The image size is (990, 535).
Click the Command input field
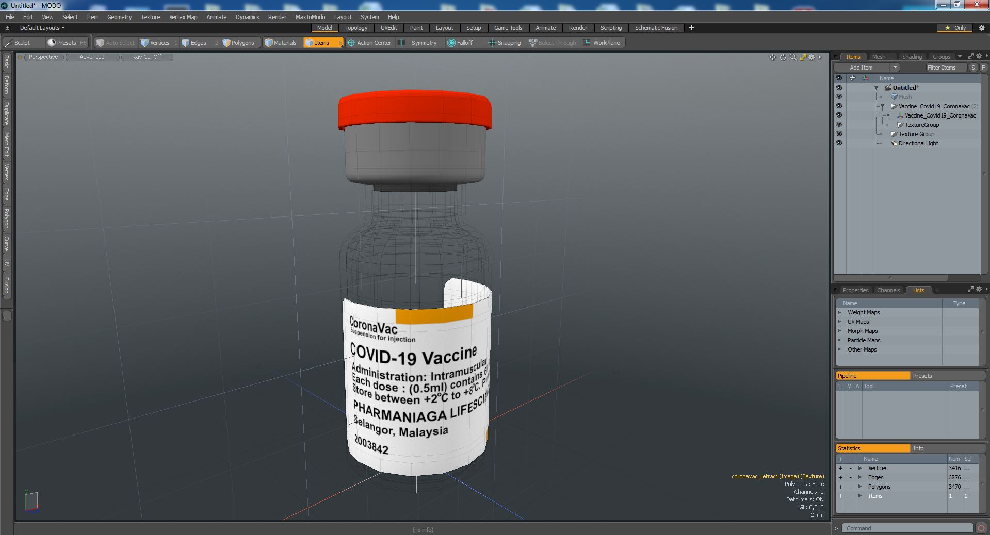(907, 528)
